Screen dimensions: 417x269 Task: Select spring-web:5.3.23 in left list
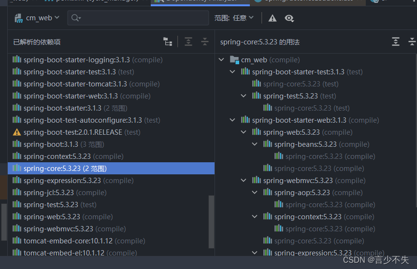pyautogui.click(x=111, y=217)
